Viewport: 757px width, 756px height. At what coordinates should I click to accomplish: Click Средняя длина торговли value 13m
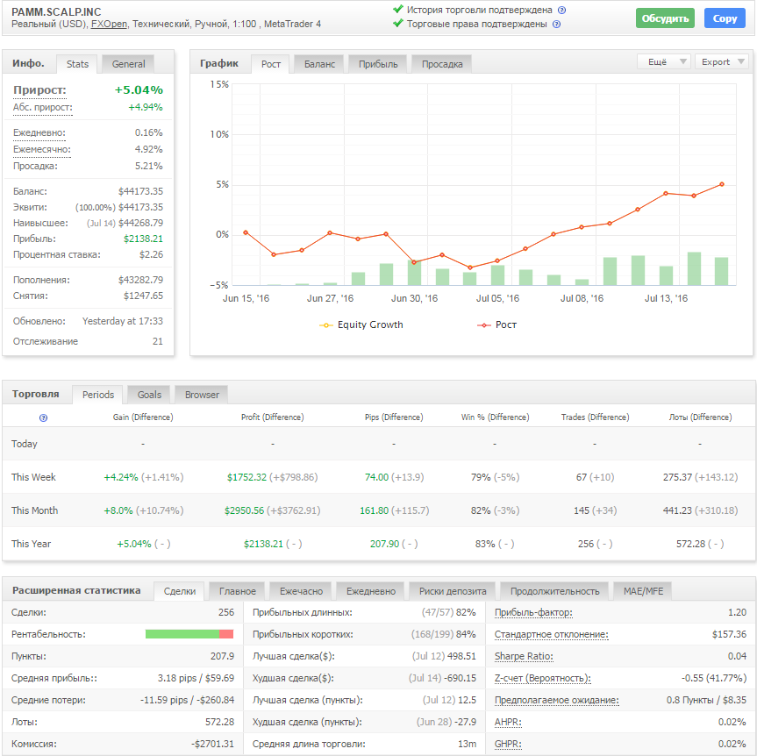tap(467, 744)
